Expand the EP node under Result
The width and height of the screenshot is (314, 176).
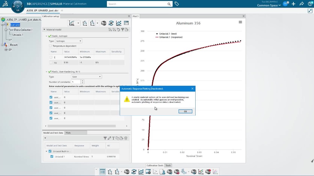pos(6,50)
